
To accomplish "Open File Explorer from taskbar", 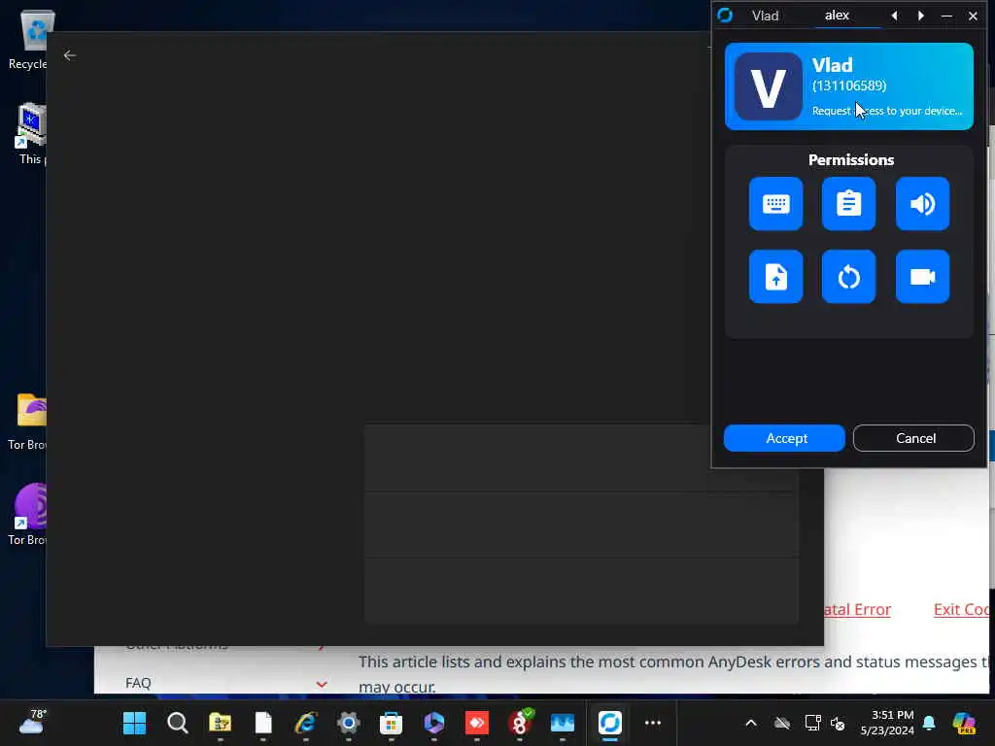I will (x=221, y=723).
